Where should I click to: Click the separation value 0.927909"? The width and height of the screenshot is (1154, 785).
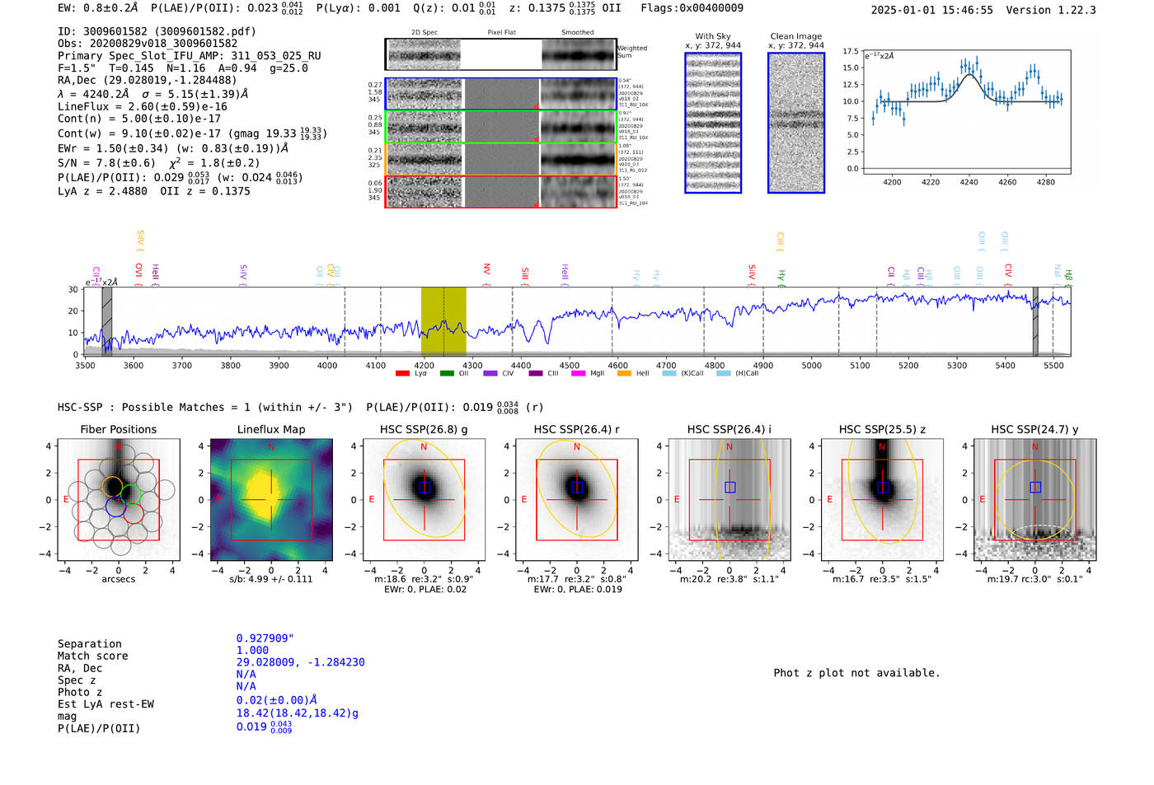click(x=265, y=638)
